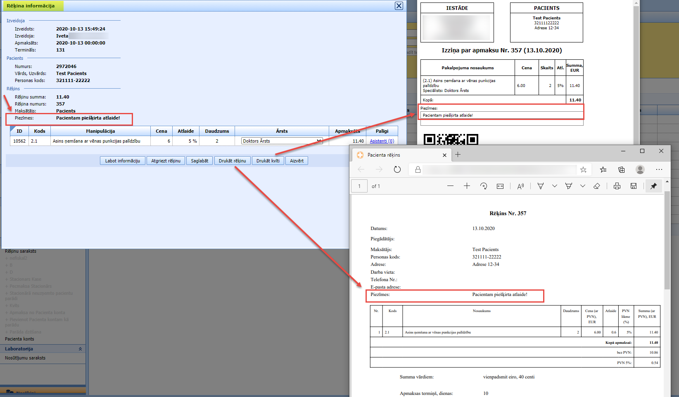This screenshot has width=679, height=397.
Task: Open the Asistenti (0) link
Action: coord(382,141)
